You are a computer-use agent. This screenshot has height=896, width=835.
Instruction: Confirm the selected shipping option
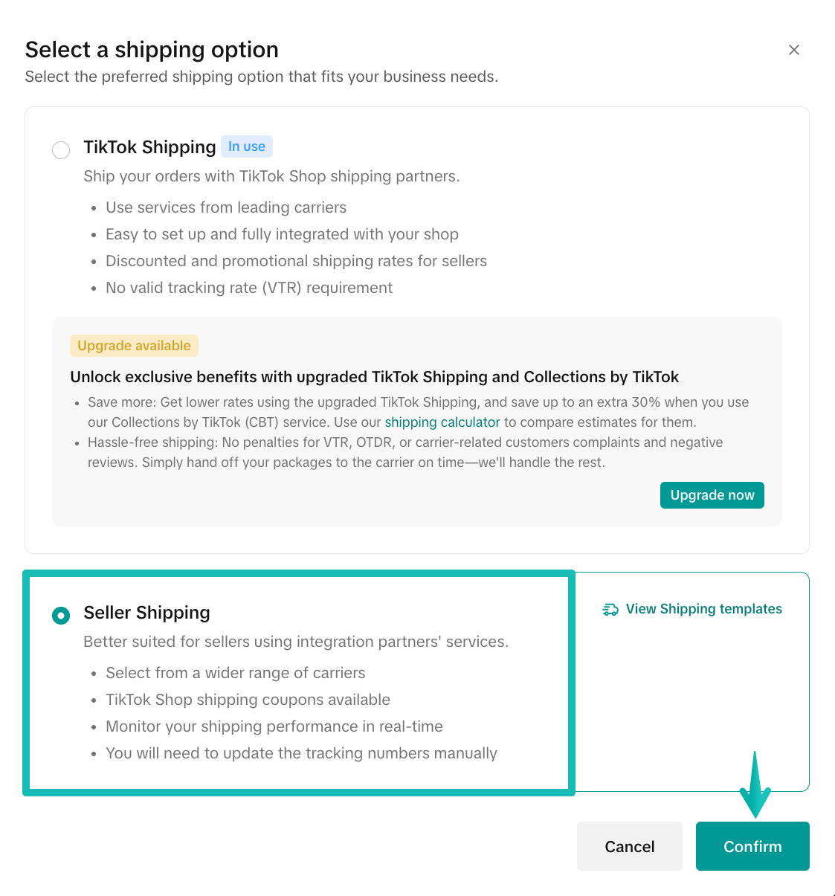[x=752, y=846]
